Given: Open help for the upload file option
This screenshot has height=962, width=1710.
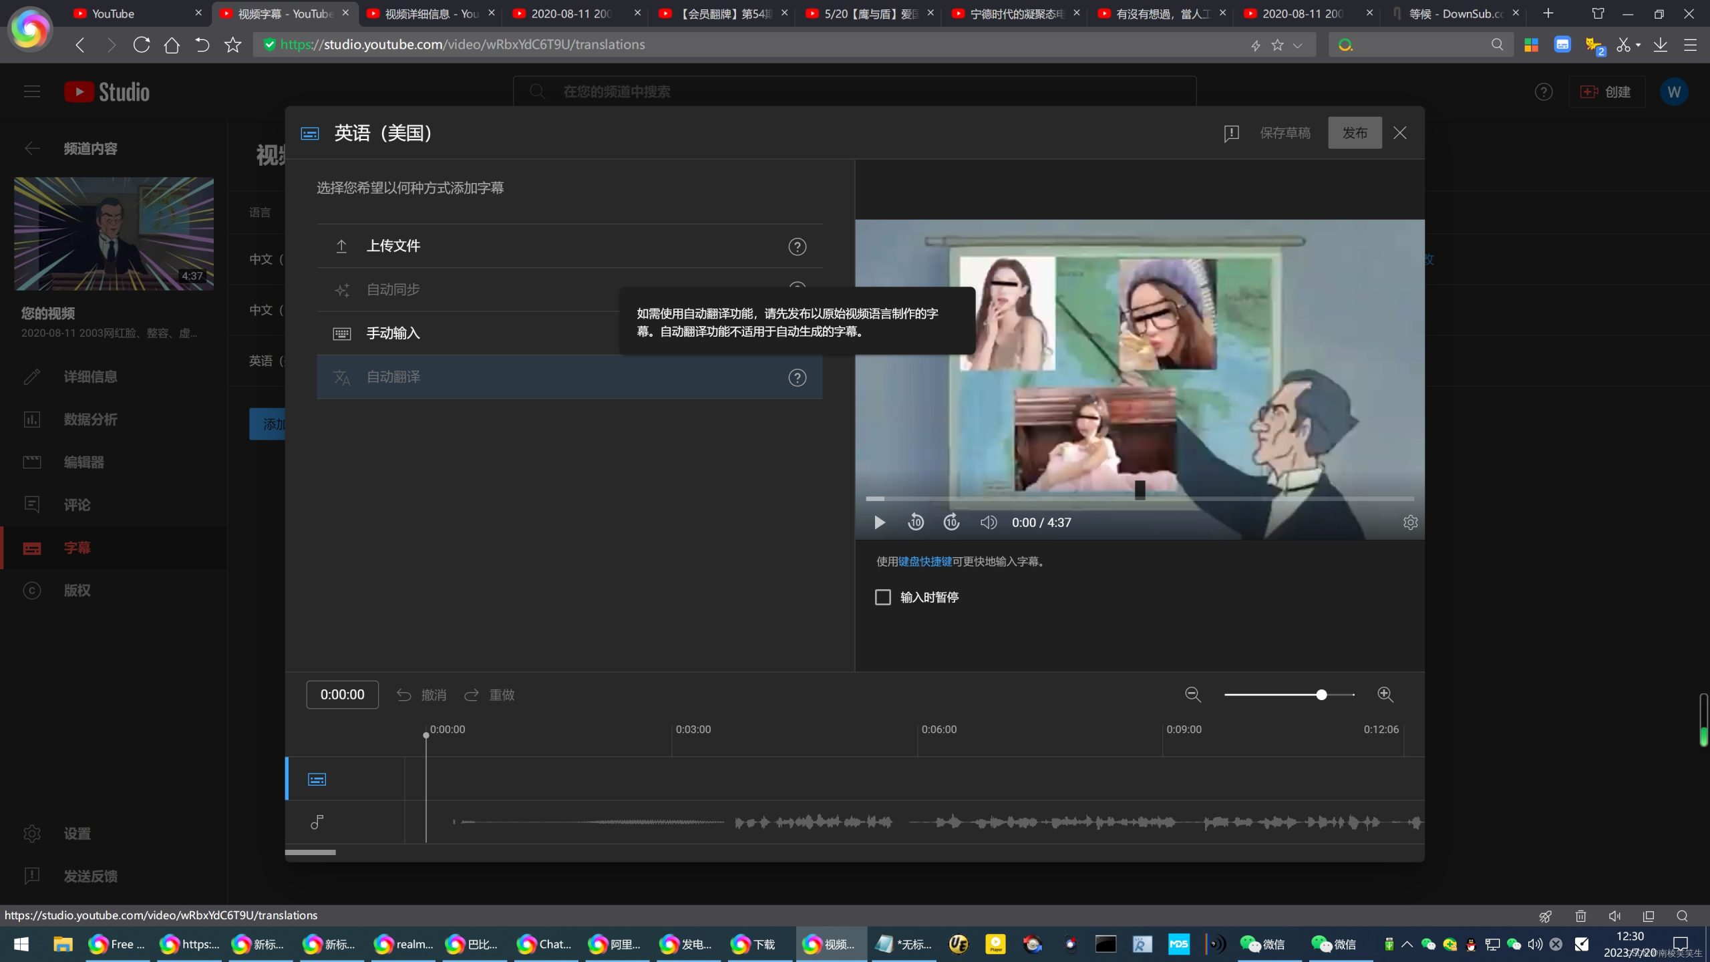Looking at the screenshot, I should 797,247.
